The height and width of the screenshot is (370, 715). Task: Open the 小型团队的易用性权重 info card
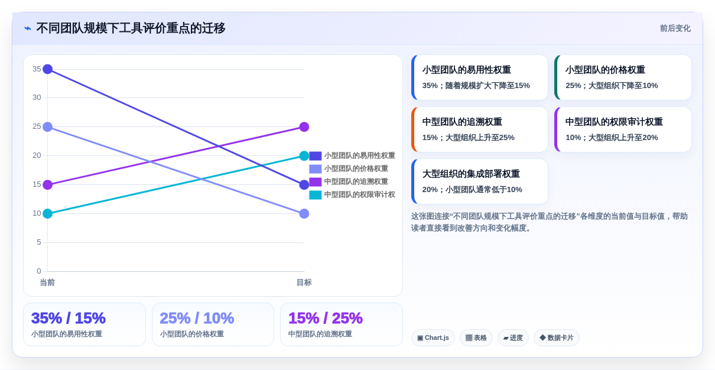(x=480, y=77)
